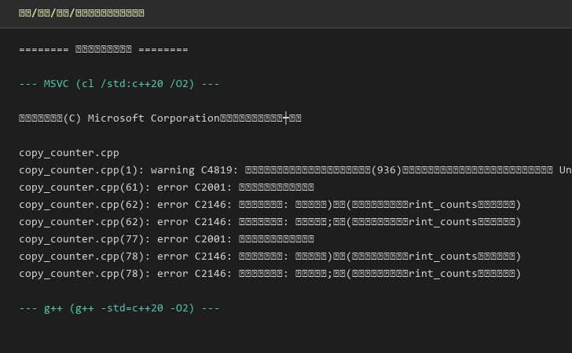Click copy_counter.cpp(62) C2146 error mentioning ')'

[x=270, y=205]
